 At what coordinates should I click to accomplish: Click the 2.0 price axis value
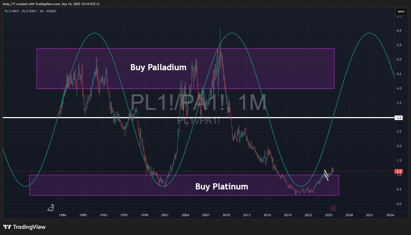coord(399,146)
